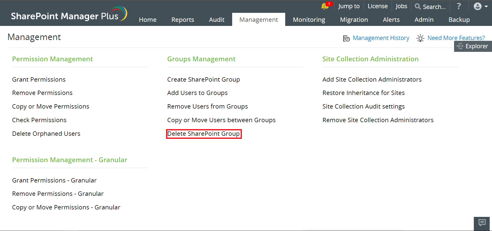Image resolution: width=492 pixels, height=231 pixels.
Task: Click Add Site Collection Administrators
Action: click(x=372, y=79)
